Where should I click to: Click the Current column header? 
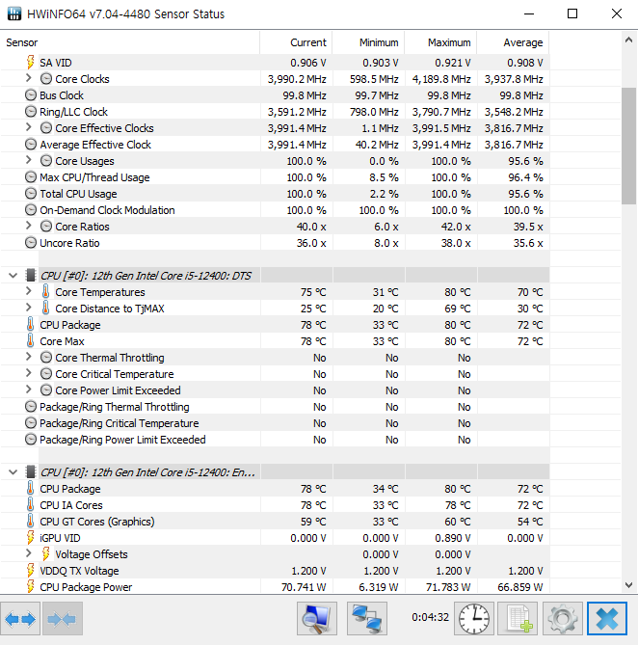point(296,42)
